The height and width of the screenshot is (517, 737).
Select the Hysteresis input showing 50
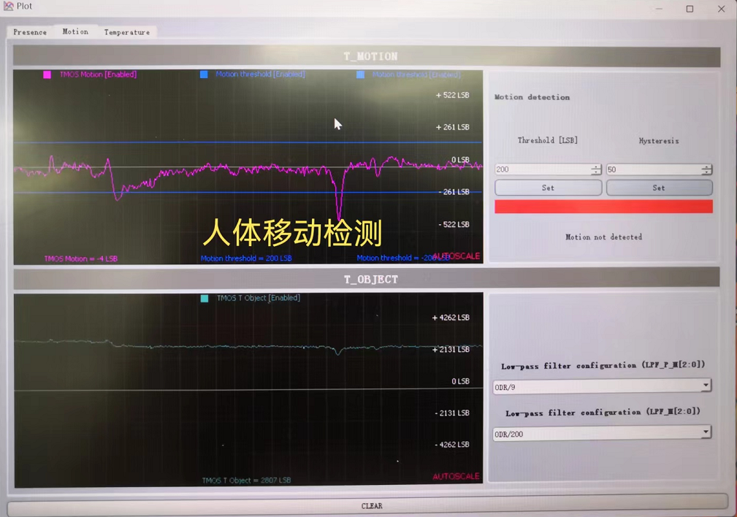654,169
